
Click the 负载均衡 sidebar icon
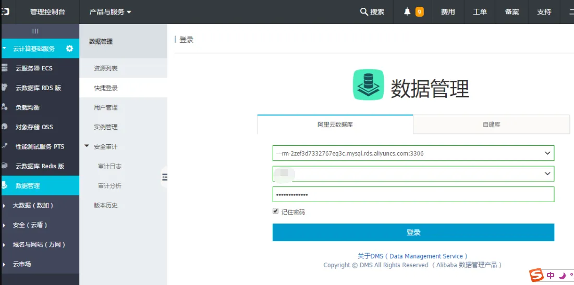pos(4,107)
